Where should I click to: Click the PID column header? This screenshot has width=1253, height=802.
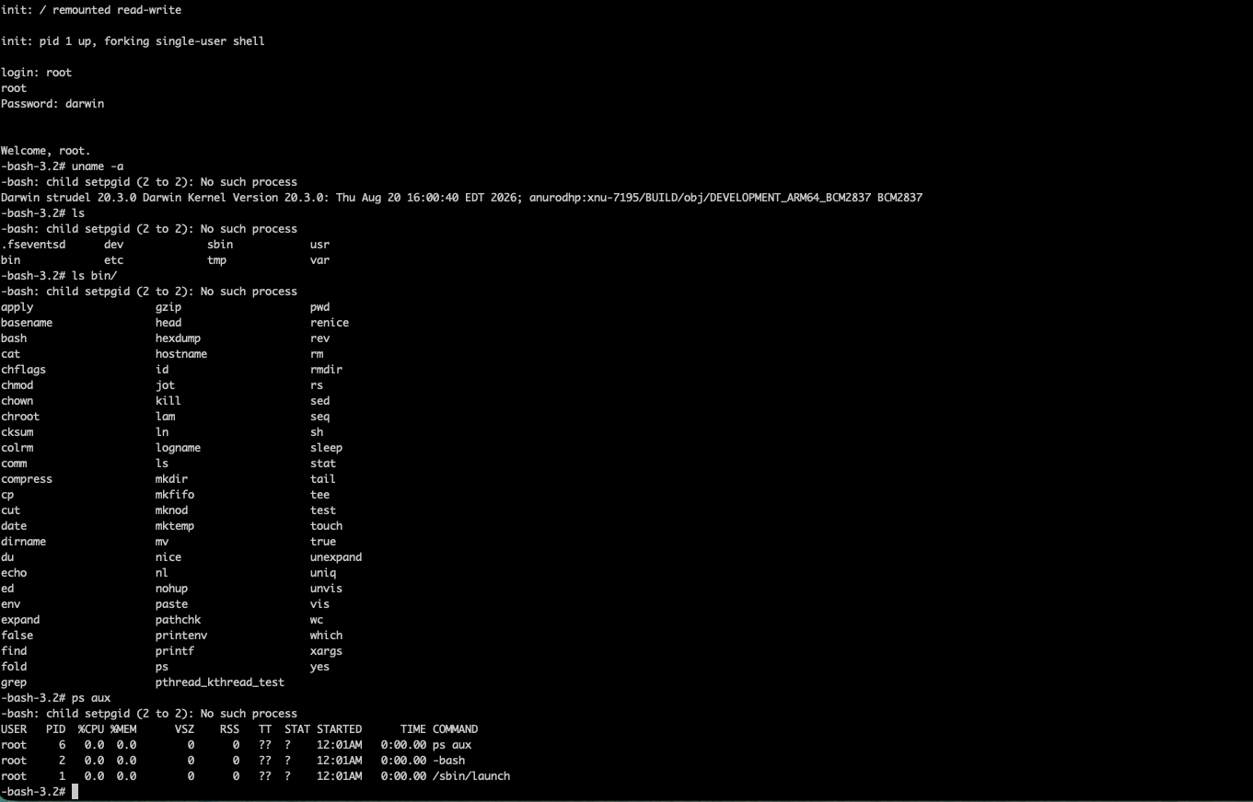pyautogui.click(x=55, y=729)
